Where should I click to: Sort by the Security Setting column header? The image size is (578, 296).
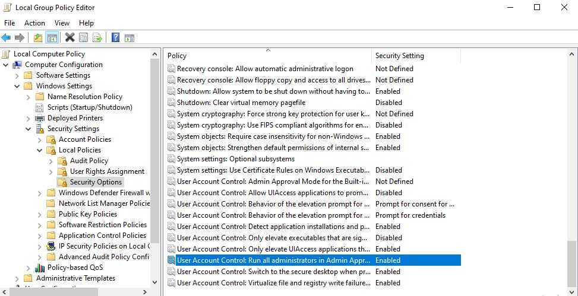click(400, 56)
